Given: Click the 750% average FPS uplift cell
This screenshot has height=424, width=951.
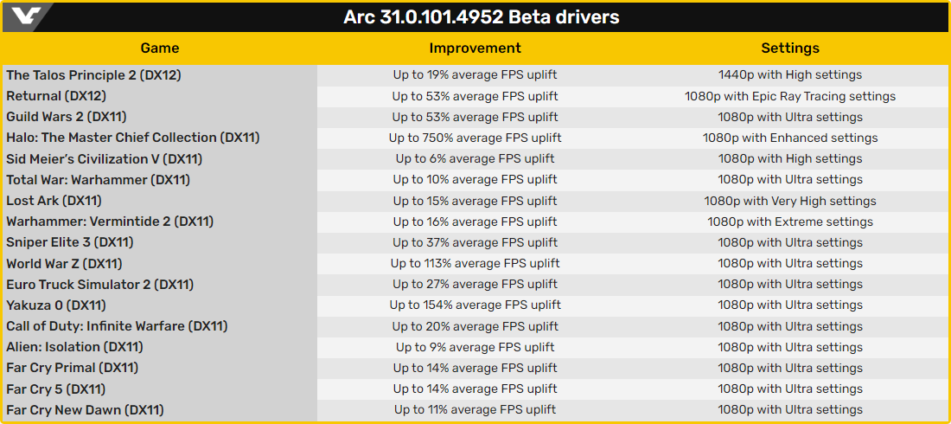Looking at the screenshot, I should [x=475, y=138].
